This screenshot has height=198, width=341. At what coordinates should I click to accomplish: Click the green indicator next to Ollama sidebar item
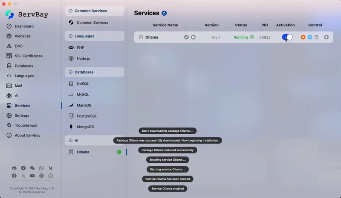tap(119, 152)
